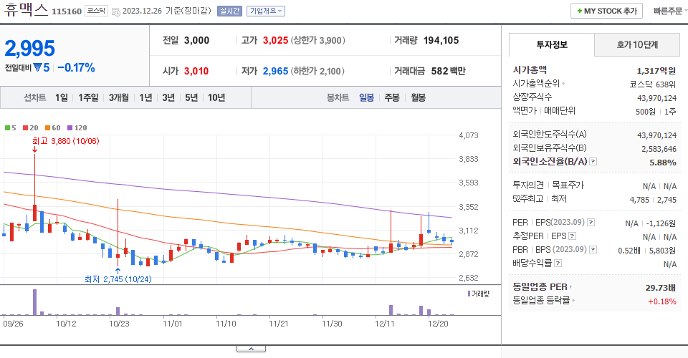
Task: Click the green 5-day moving average legend
Action: pyautogui.click(x=10, y=128)
